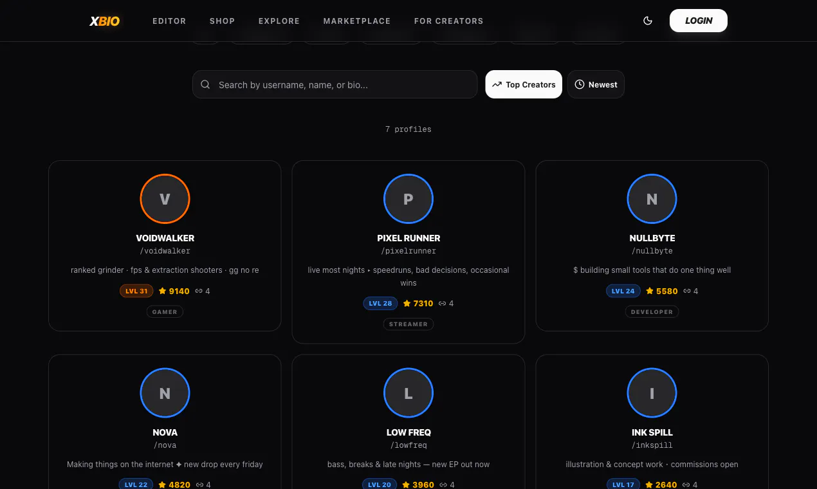
Task: Click the LVL 22 badge
Action: (136, 484)
